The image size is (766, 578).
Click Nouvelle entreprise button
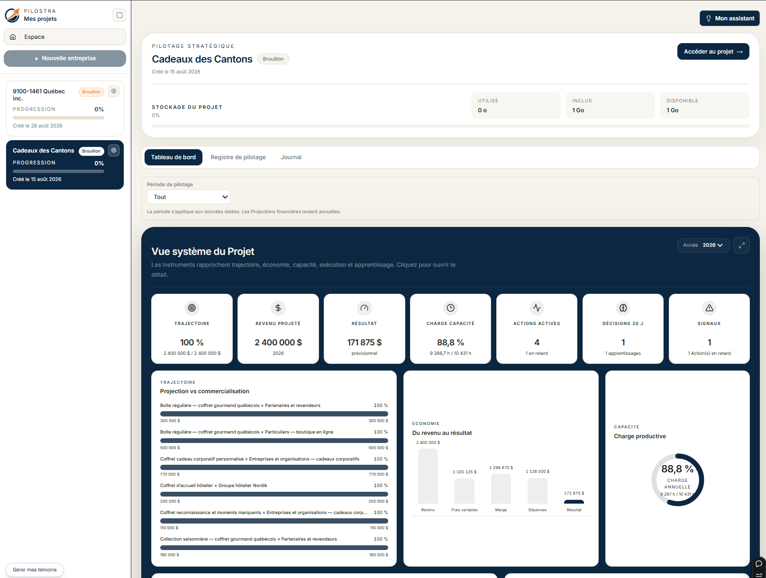coord(65,59)
